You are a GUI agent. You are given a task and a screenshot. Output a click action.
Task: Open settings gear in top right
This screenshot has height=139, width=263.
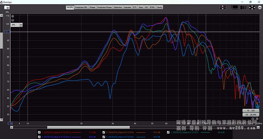(x=259, y=8)
